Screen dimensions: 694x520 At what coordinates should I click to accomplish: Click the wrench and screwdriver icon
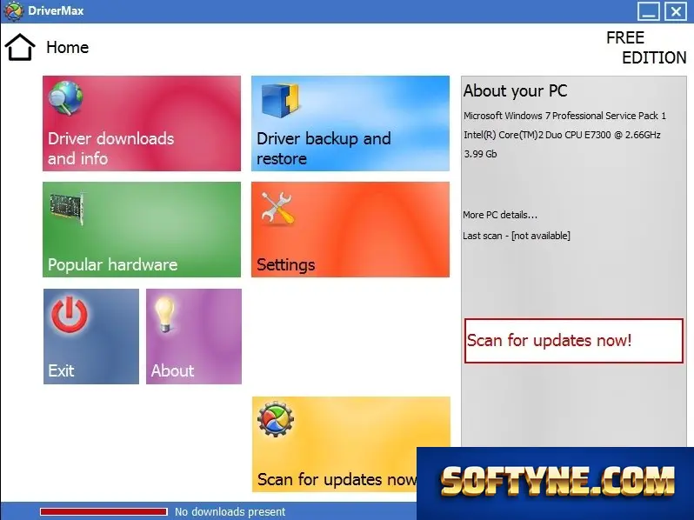(x=277, y=209)
